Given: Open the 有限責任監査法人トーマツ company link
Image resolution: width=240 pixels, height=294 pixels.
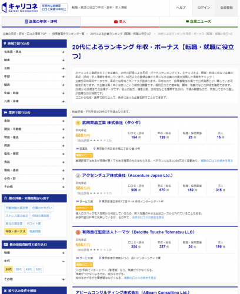Looking at the screenshot, I should (x=138, y=232).
